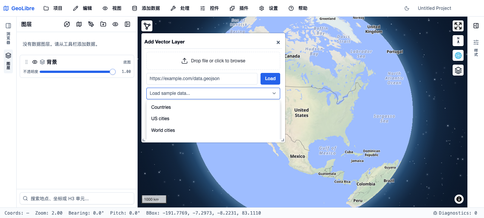The image size is (484, 218).
Task: Select Countries from sample data list
Action: tap(213, 107)
